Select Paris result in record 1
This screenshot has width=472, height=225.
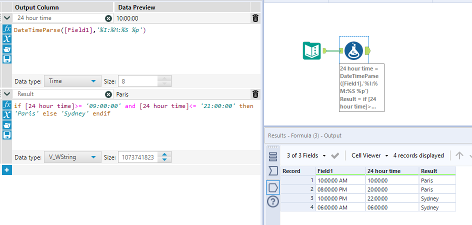pyautogui.click(x=437, y=180)
